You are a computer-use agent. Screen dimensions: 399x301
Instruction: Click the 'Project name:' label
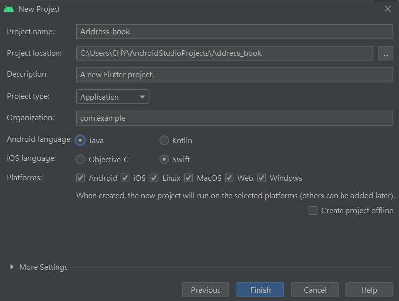click(30, 32)
